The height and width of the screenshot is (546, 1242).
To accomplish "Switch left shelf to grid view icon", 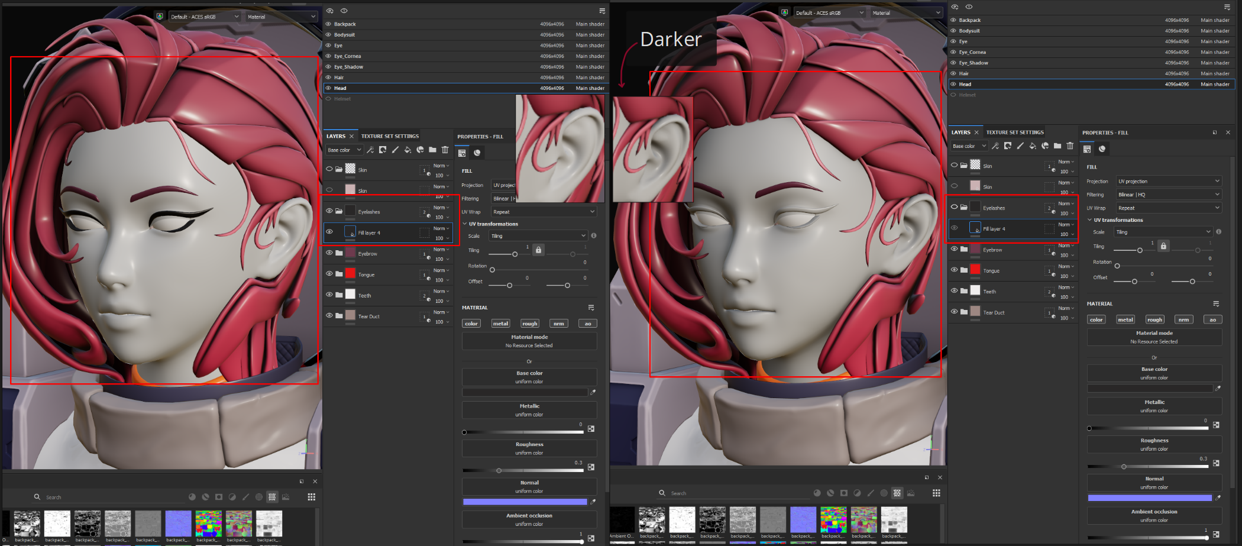I will pos(312,497).
